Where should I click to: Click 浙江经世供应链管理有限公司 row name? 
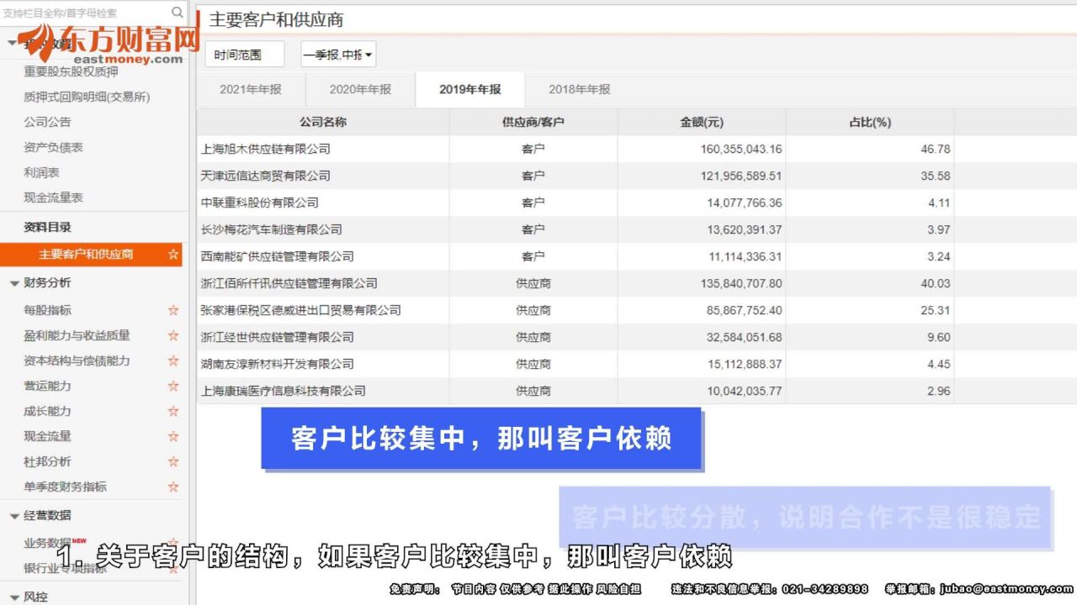(x=278, y=337)
